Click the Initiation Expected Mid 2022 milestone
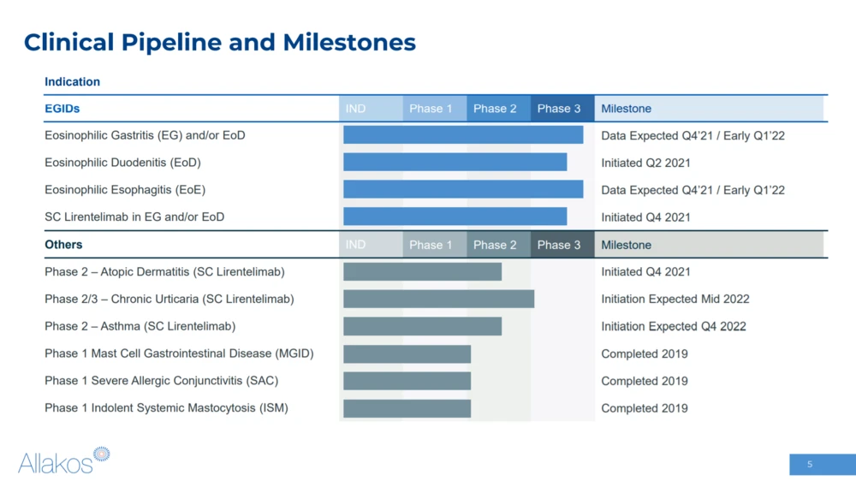The image size is (856, 481). tap(675, 299)
